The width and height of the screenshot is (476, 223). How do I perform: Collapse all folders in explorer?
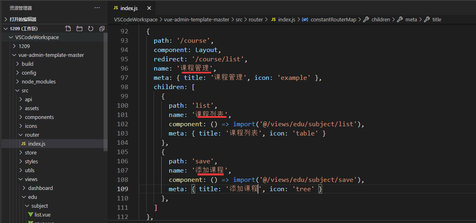click(x=102, y=29)
